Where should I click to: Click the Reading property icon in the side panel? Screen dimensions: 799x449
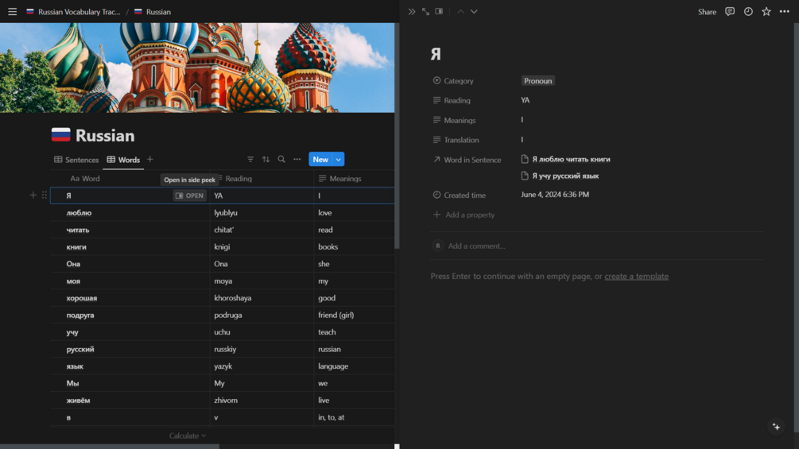point(436,100)
